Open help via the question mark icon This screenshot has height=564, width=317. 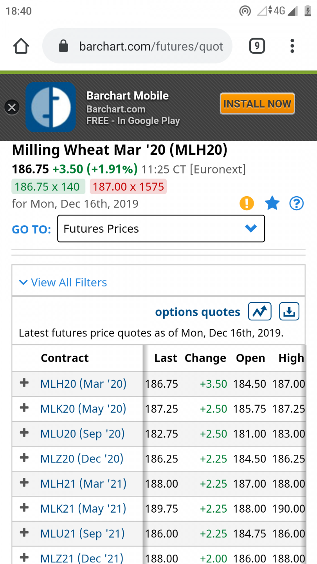[296, 203]
